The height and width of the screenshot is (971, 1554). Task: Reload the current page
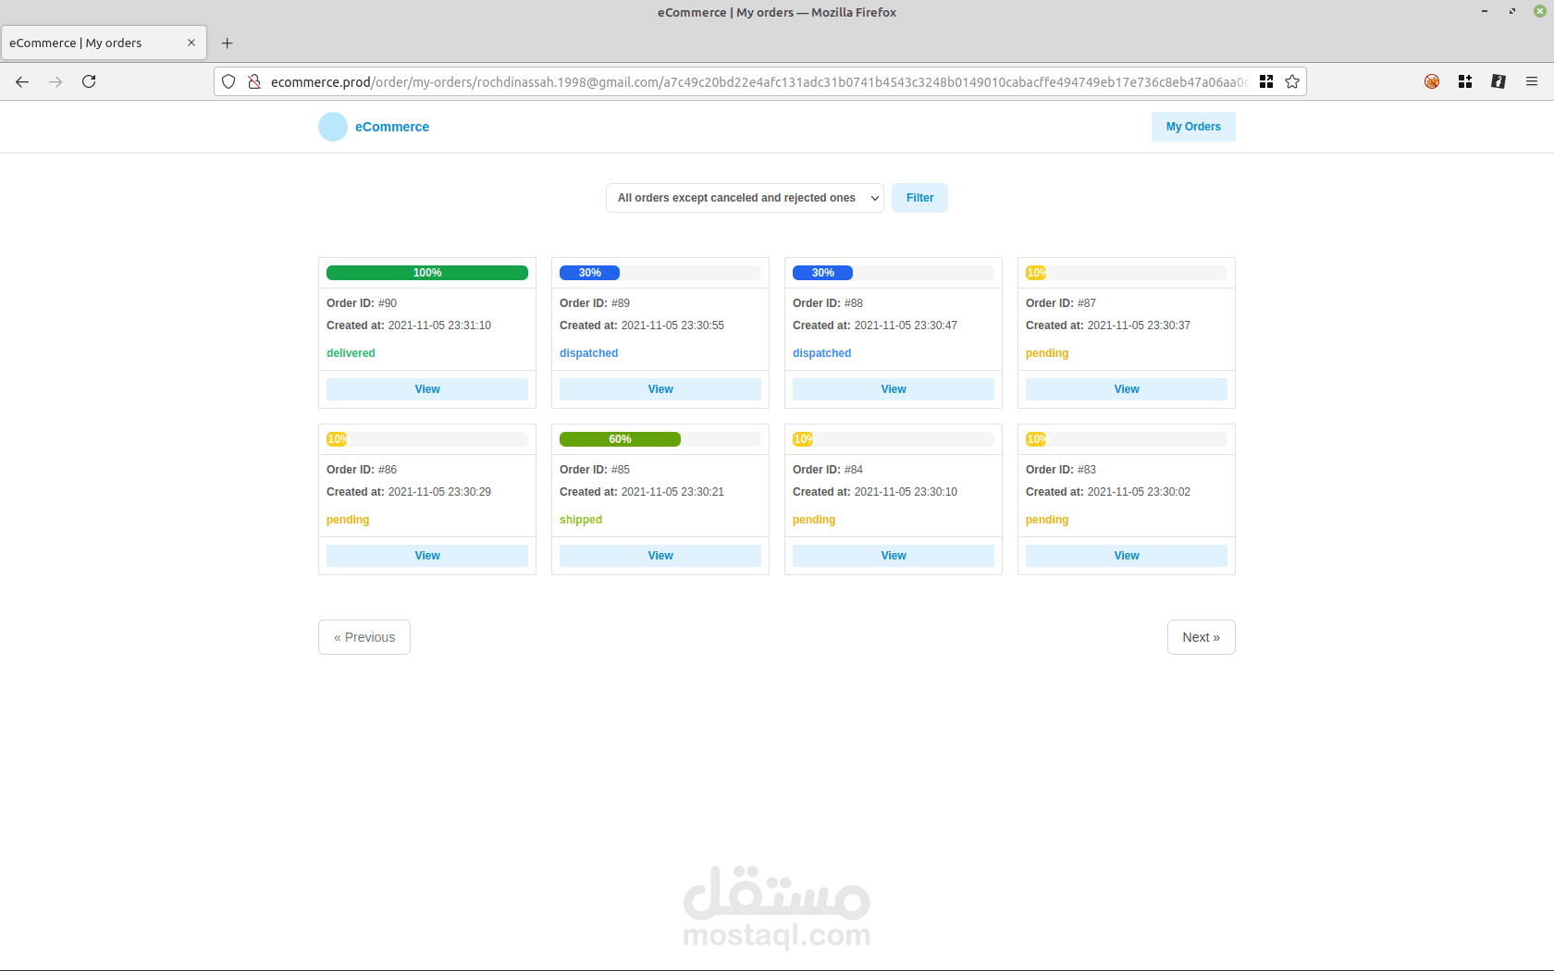pos(89,81)
